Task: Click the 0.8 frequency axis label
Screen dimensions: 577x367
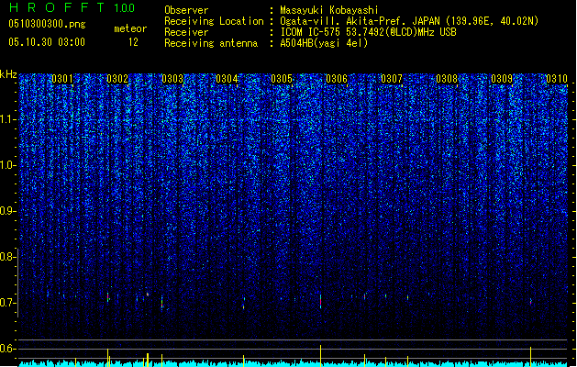Action: (8, 257)
